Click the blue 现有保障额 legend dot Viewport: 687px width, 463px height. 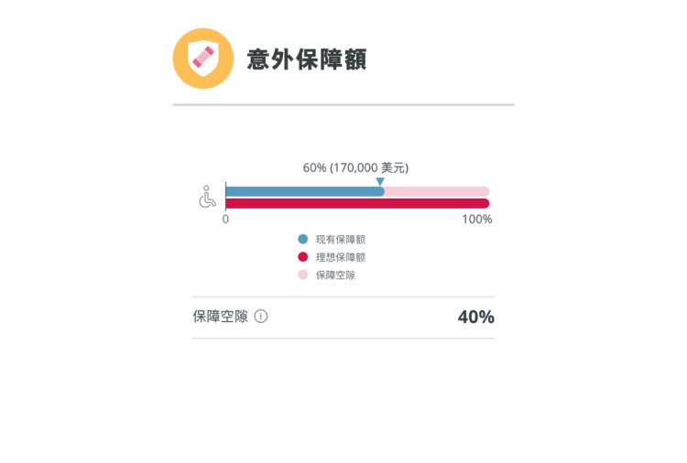303,239
